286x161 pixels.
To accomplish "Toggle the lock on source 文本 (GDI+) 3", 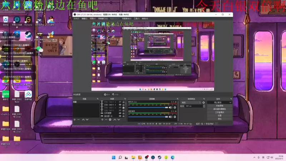I will (x=123, y=105).
